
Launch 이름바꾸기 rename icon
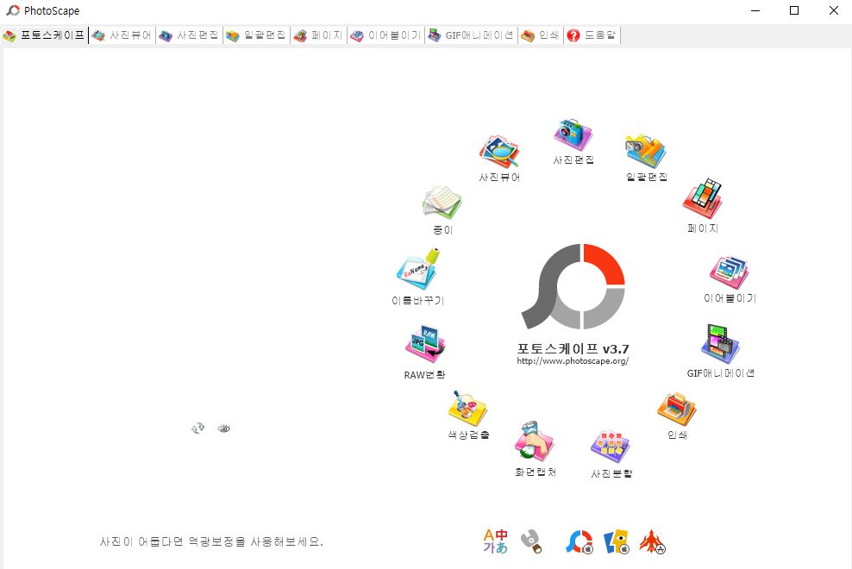pos(418,269)
